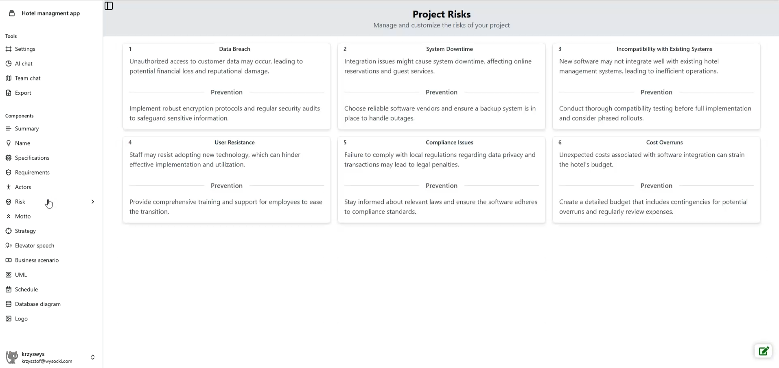Toggle the sidebar panel icon

click(109, 6)
